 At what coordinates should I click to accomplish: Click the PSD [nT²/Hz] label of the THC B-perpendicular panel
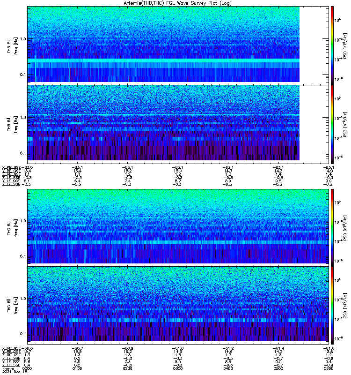coord(345,228)
